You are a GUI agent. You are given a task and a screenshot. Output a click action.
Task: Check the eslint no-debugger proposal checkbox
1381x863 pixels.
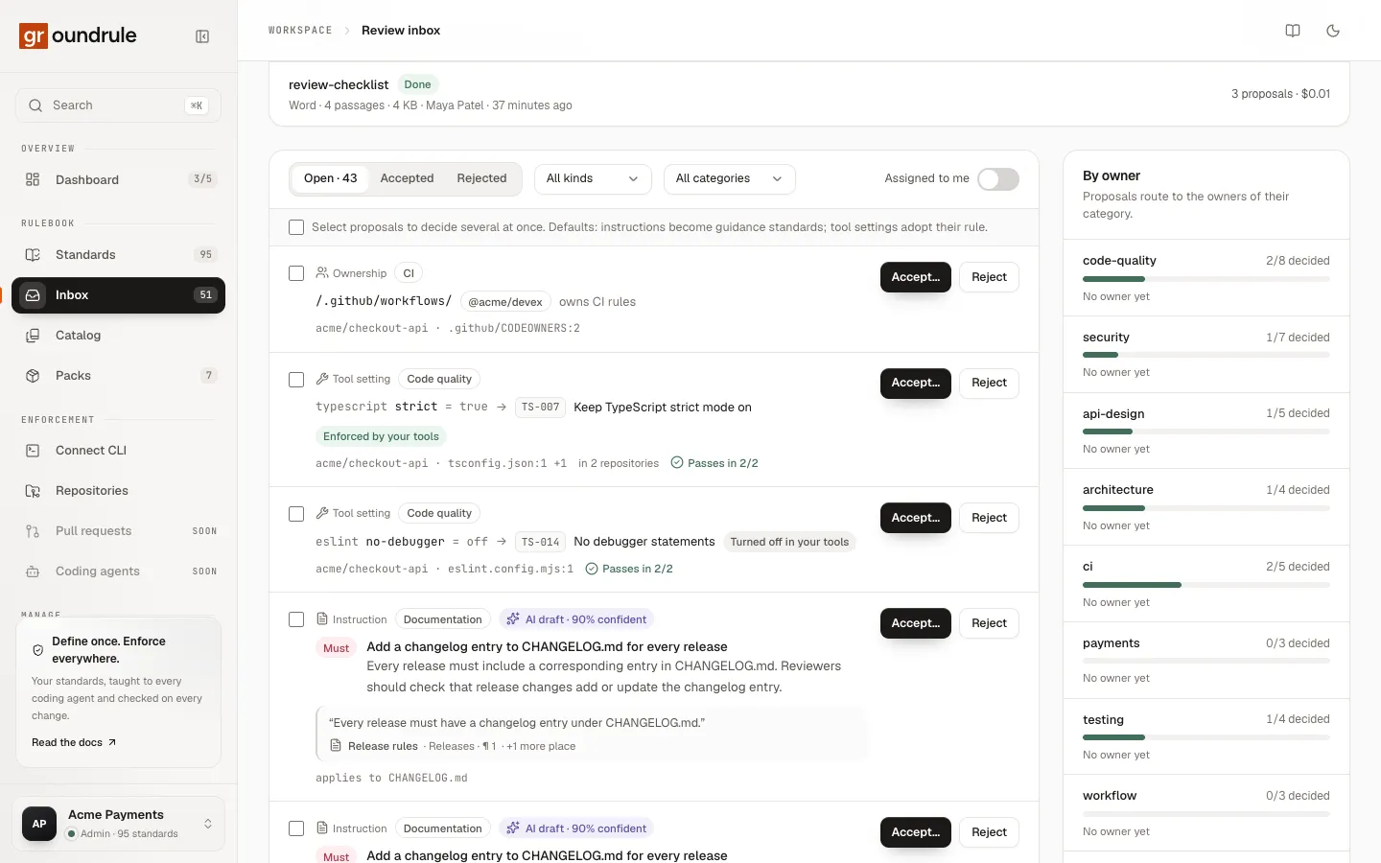click(296, 514)
